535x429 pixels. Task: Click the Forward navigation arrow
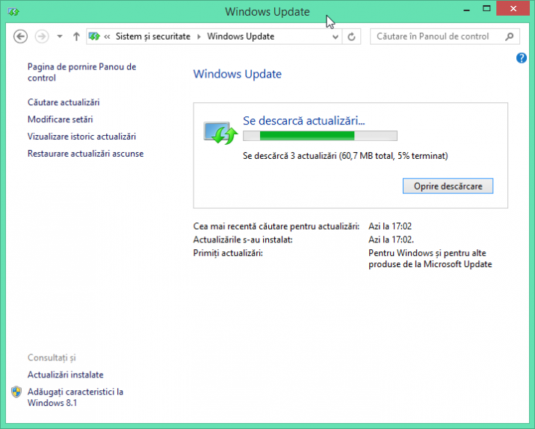tap(42, 37)
